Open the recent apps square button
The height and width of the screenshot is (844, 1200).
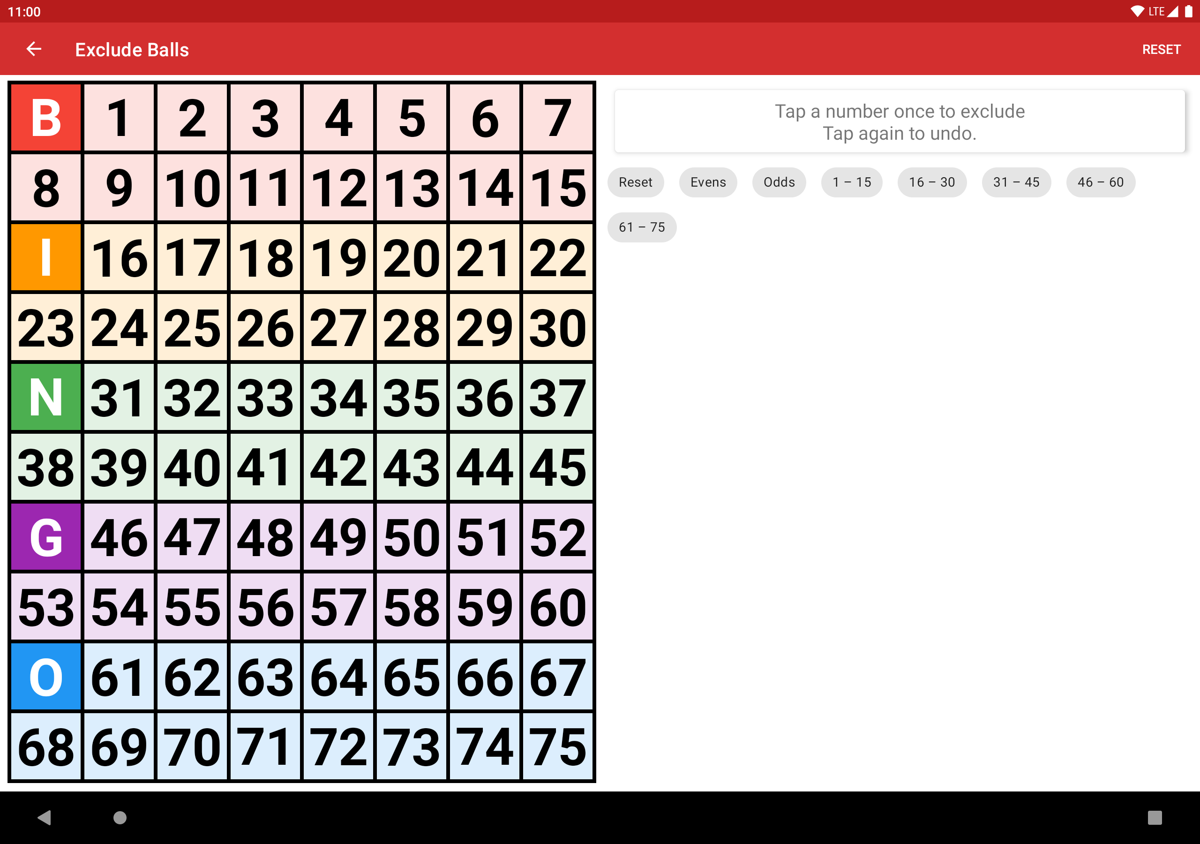[1154, 817]
